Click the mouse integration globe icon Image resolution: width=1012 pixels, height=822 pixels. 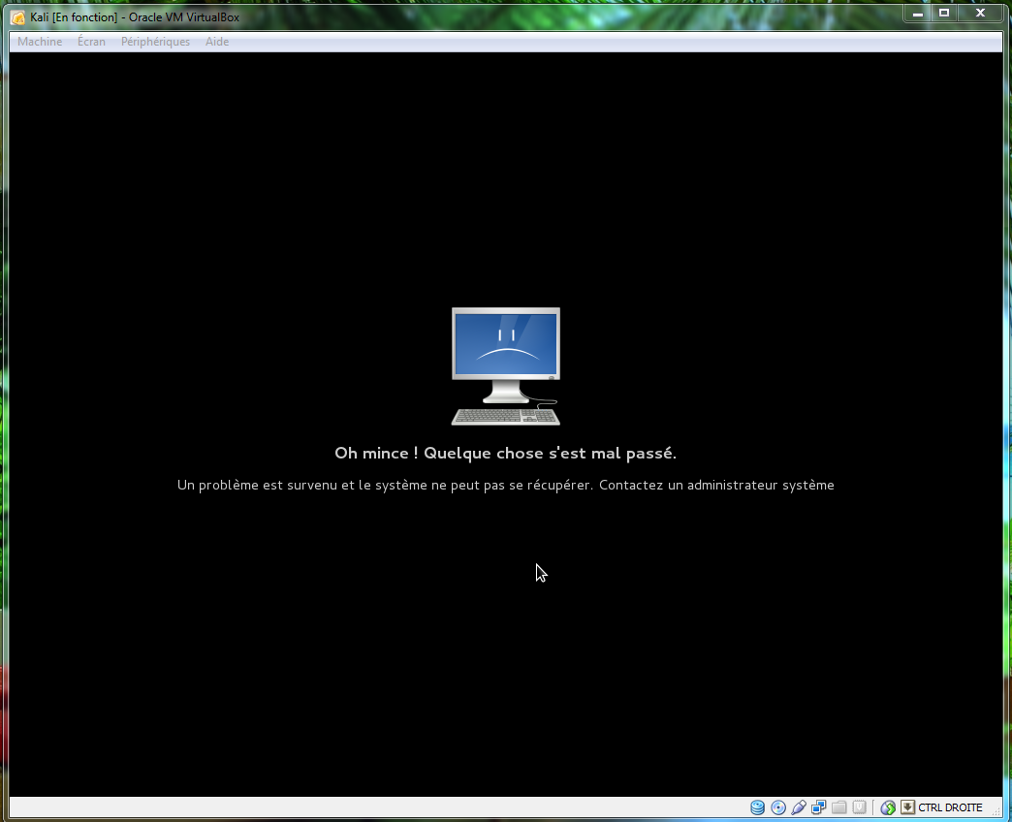[x=888, y=807]
